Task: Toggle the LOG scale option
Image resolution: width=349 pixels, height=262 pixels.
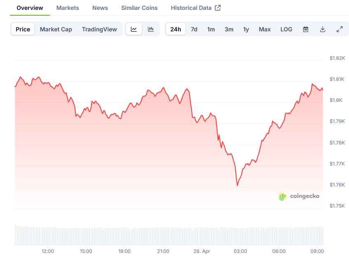Action: 286,29
